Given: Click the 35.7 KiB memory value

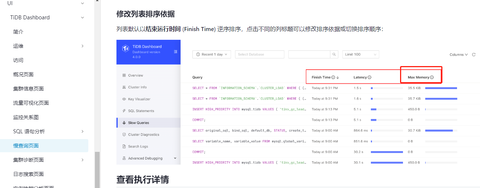Looking at the screenshot, I should click(414, 99).
